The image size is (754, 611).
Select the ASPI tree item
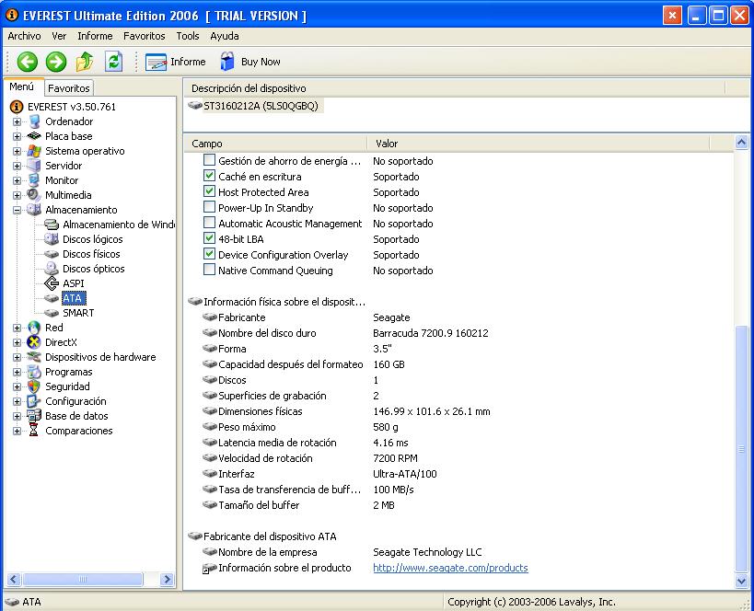(x=73, y=283)
